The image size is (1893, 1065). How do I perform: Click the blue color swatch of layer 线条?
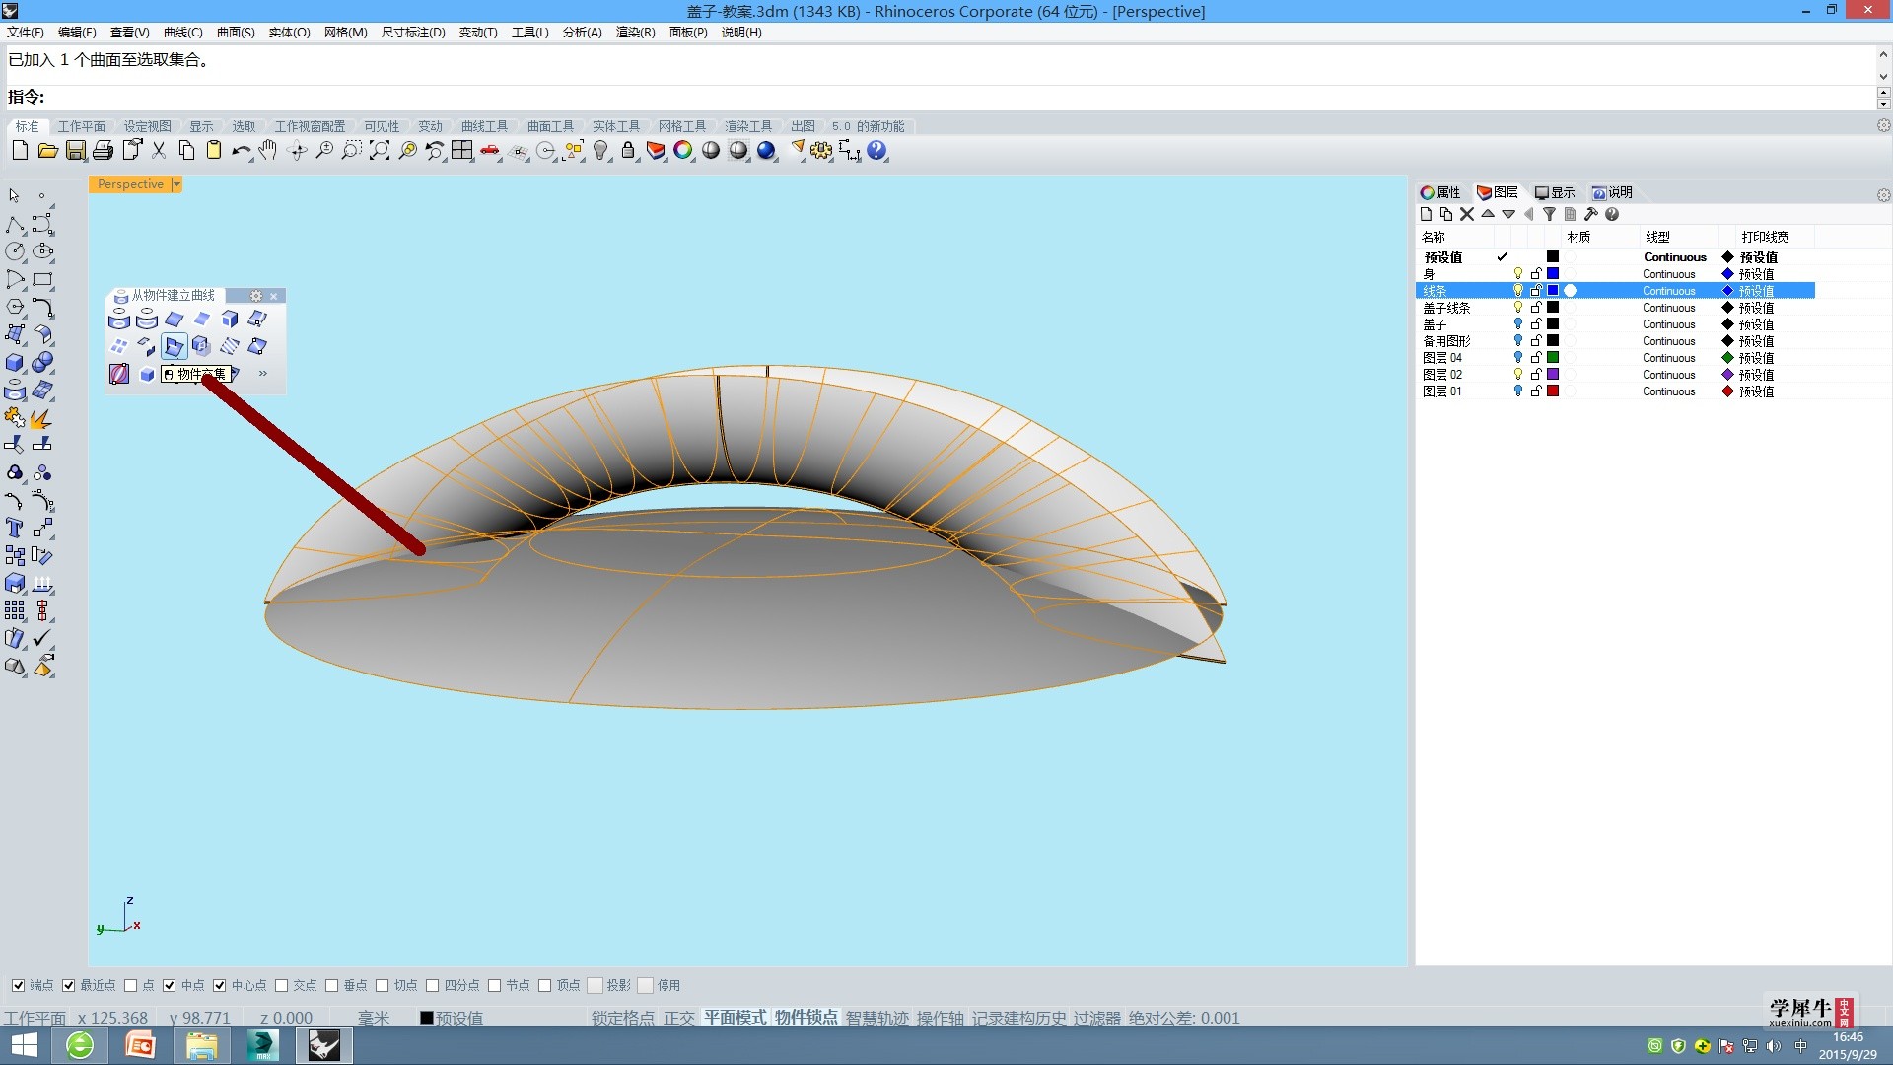pyautogui.click(x=1553, y=290)
